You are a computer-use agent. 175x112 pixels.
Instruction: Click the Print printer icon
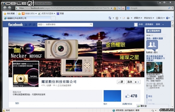pos(128,18)
